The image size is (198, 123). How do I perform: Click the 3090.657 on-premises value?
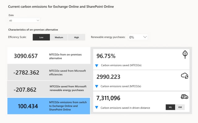pyautogui.click(x=26, y=56)
